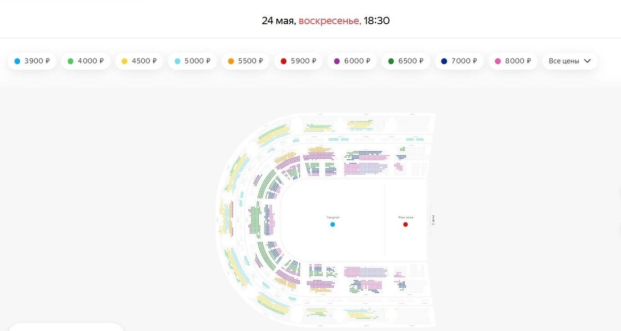Toggle the 4500 ₽ price filter

[139, 61]
